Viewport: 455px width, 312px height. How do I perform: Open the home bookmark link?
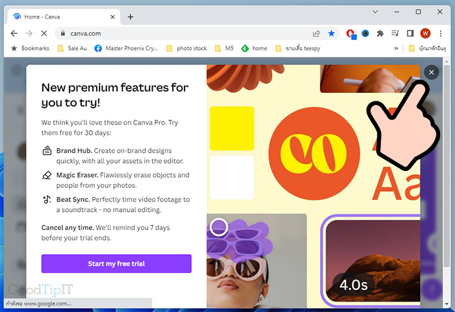[254, 48]
